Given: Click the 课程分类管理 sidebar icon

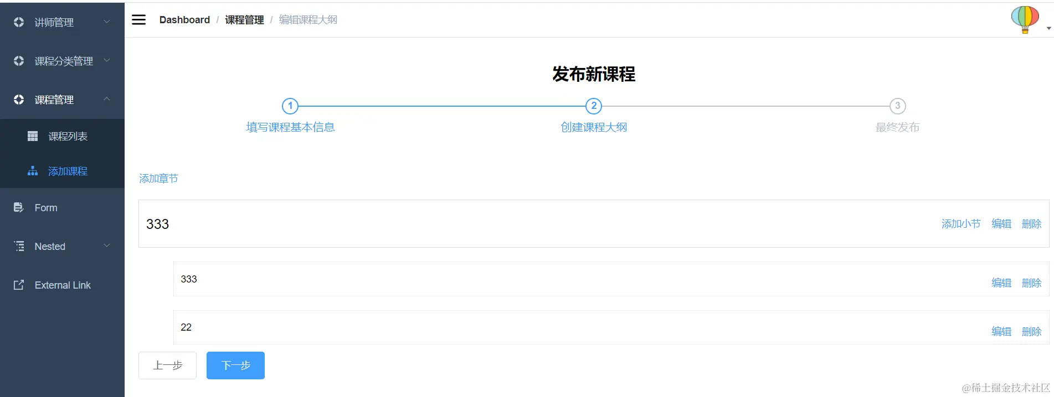Looking at the screenshot, I should click(19, 61).
